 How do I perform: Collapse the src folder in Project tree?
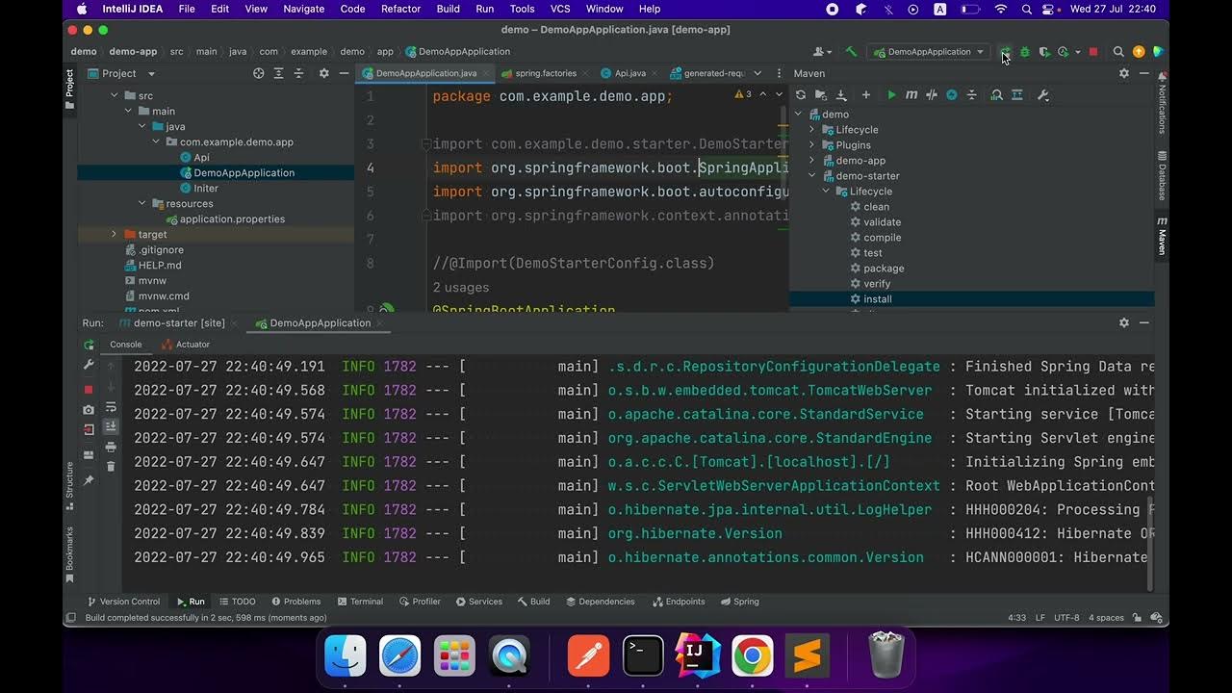point(115,95)
